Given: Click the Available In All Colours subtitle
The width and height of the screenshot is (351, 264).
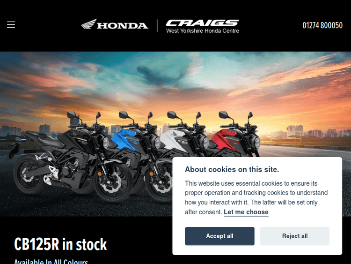Looking at the screenshot, I should (x=51, y=262).
